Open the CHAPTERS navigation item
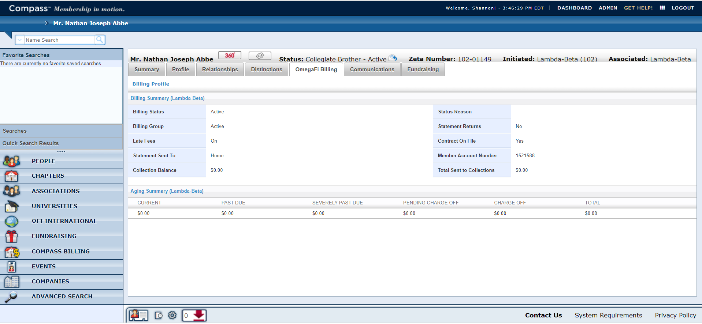This screenshot has height=324, width=702. pos(62,176)
